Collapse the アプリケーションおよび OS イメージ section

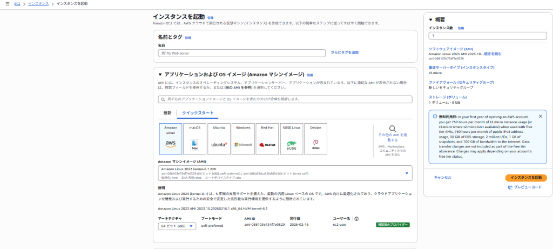160,75
